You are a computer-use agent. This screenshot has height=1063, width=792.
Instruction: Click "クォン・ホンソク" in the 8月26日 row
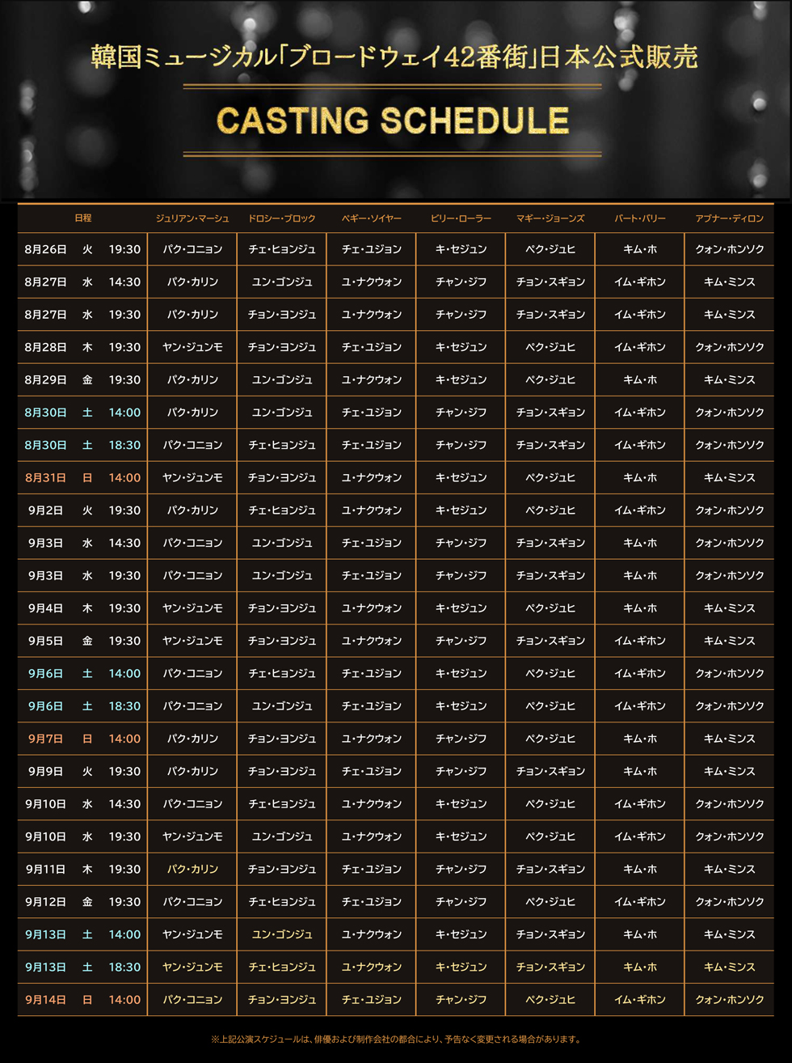(730, 249)
